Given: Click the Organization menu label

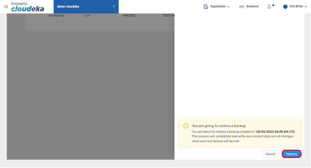Looking at the screenshot, I should pyautogui.click(x=218, y=6).
